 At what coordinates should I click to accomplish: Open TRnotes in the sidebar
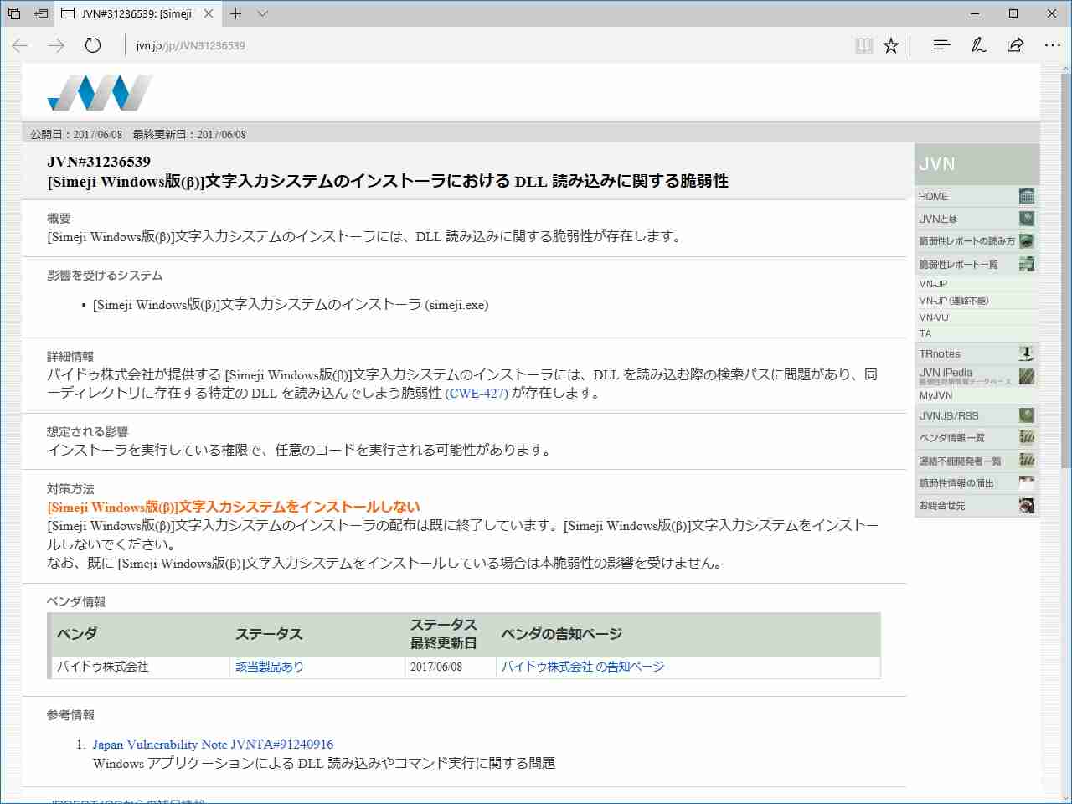pyautogui.click(x=940, y=354)
